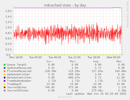Click the '0.8 k' y-axis label
The image size is (130, 100).
(9, 33)
